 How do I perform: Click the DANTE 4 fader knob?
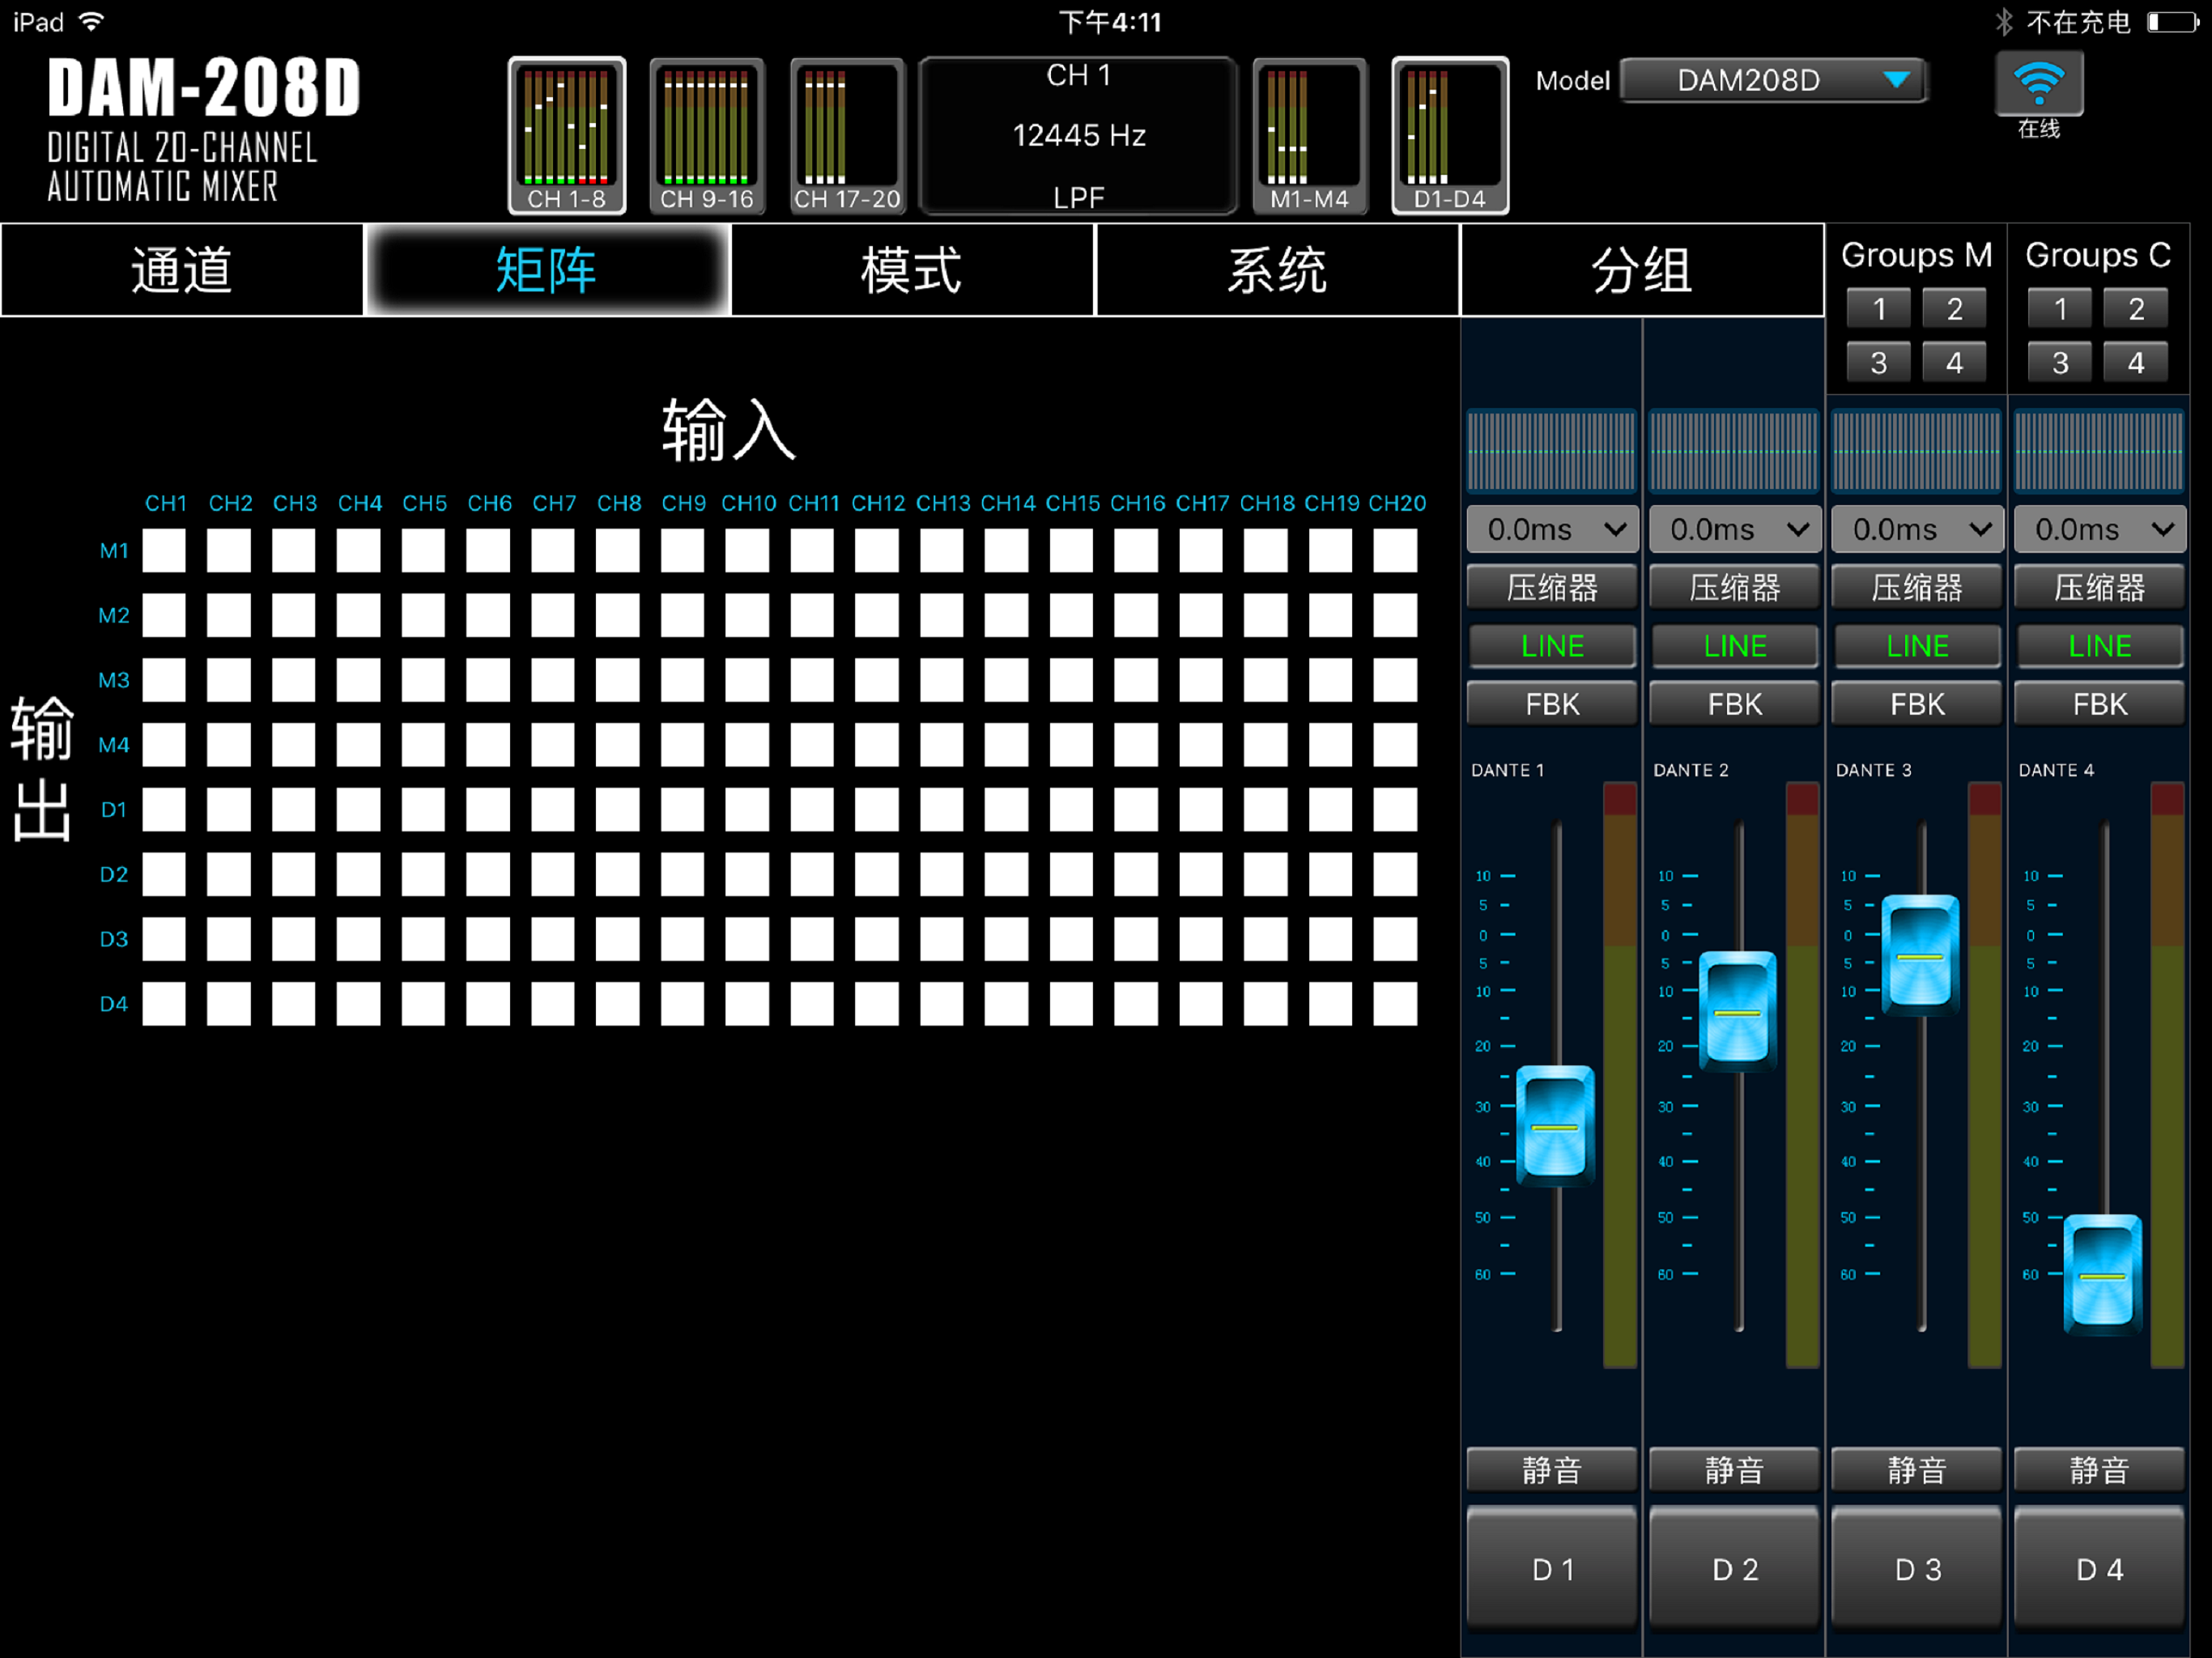click(x=2103, y=1275)
